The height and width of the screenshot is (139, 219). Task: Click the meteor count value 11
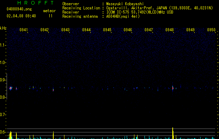[x=50, y=16]
